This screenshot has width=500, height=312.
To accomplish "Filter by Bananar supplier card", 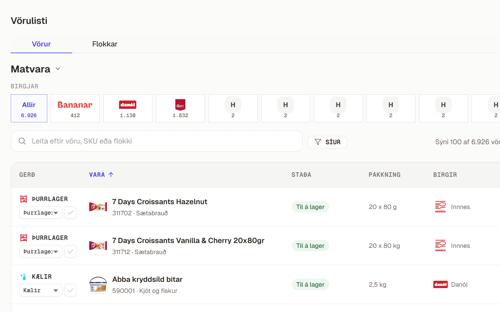I will pos(75,109).
